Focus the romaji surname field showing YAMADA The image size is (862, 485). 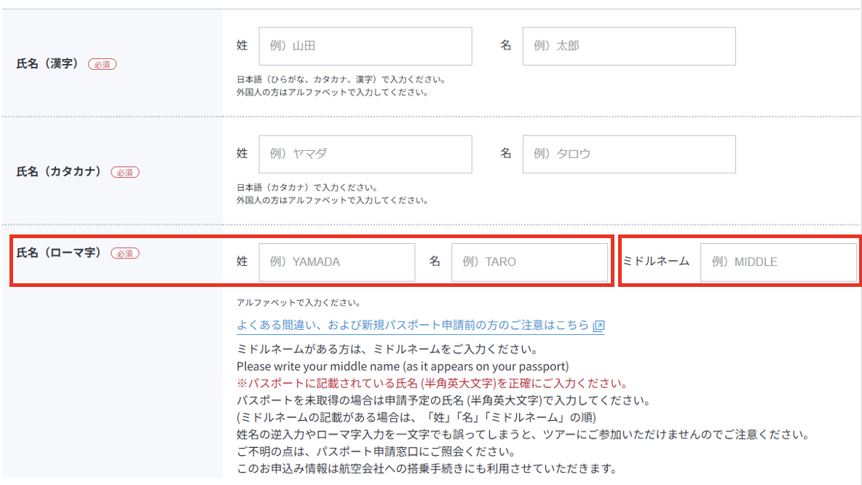coord(336,262)
